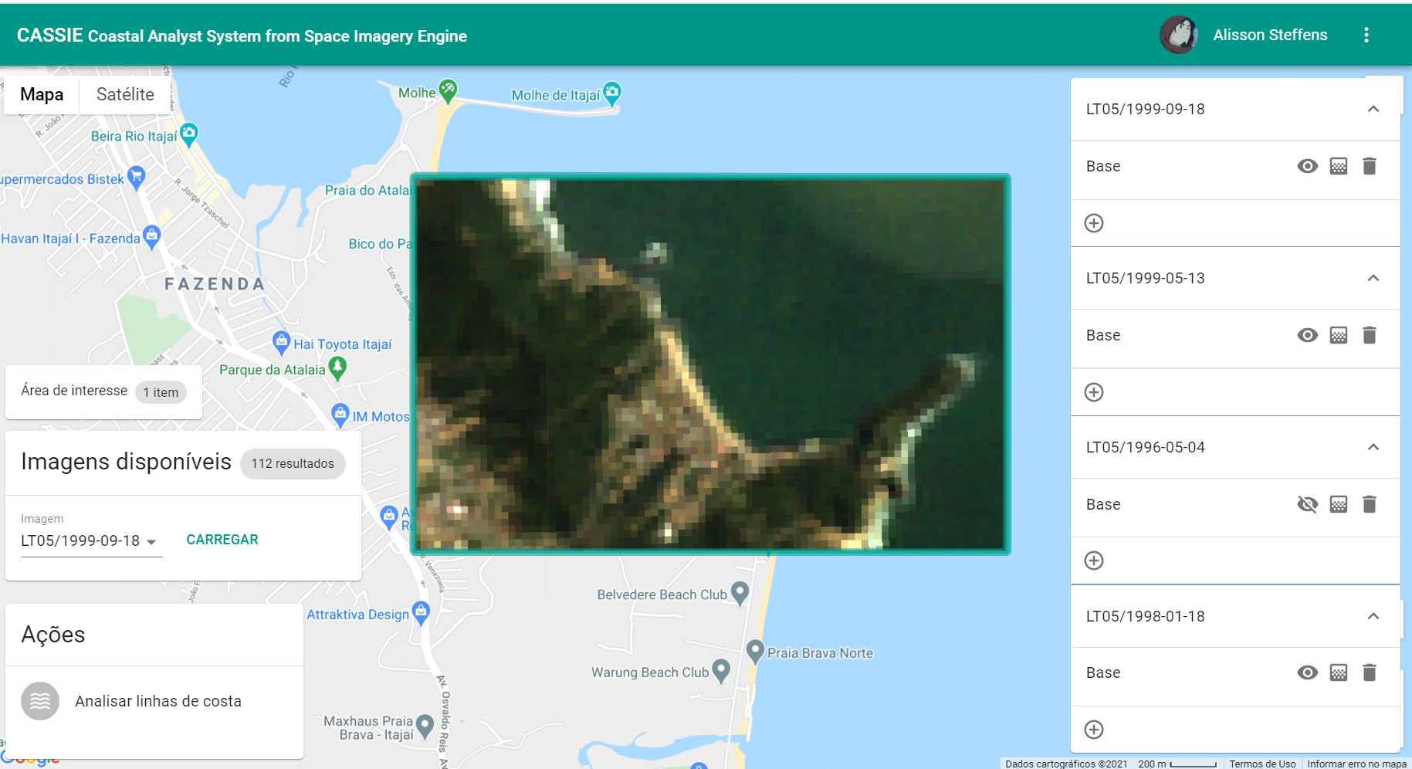
Task: Delete the Base layer of LT05/1999-09-18
Action: (x=1370, y=166)
